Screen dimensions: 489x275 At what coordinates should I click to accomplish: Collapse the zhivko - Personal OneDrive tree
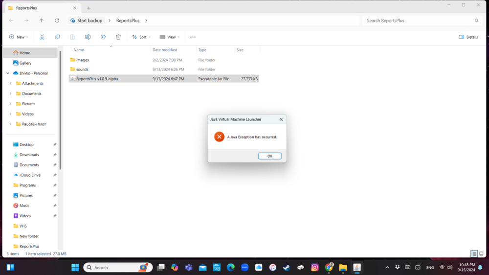click(8, 73)
